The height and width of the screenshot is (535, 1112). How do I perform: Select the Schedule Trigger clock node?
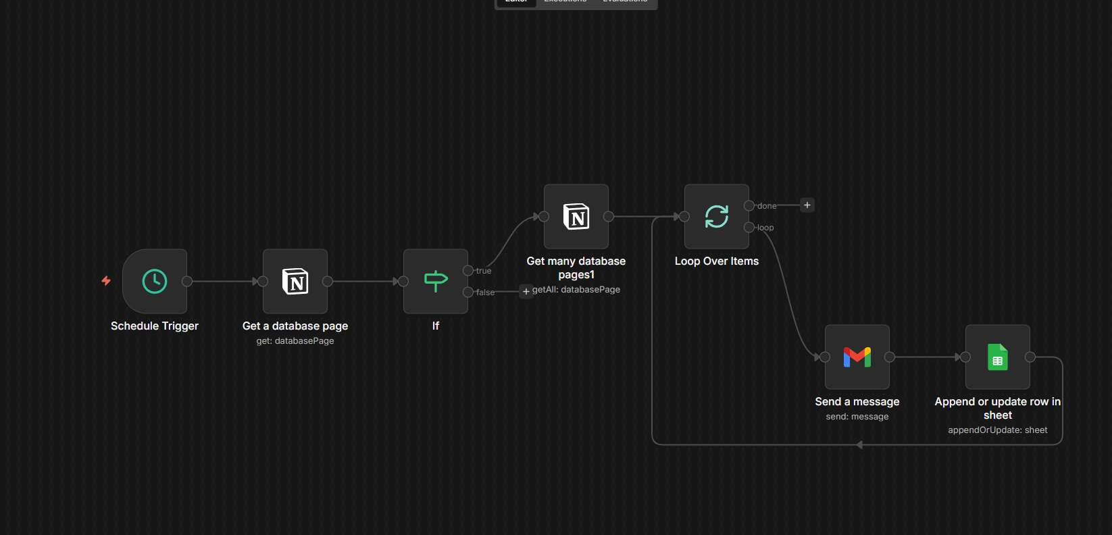point(155,281)
